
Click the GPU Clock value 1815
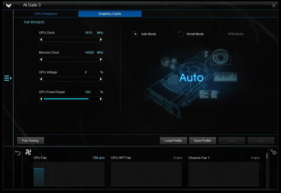pos(89,33)
